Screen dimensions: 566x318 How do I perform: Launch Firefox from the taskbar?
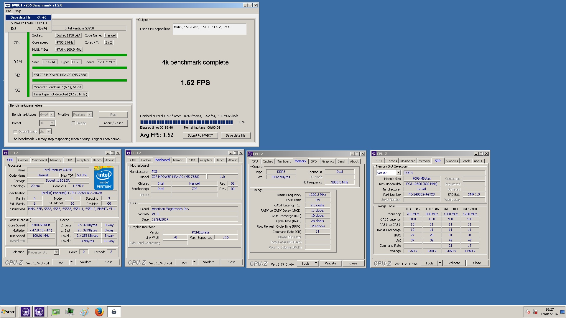99,312
